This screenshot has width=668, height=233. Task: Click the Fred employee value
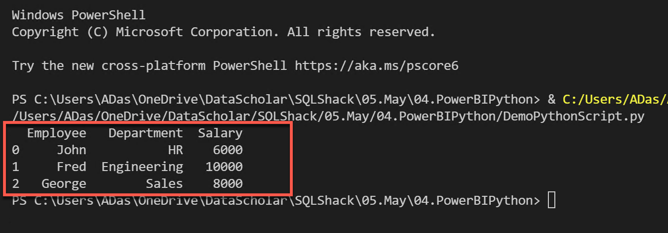(71, 167)
